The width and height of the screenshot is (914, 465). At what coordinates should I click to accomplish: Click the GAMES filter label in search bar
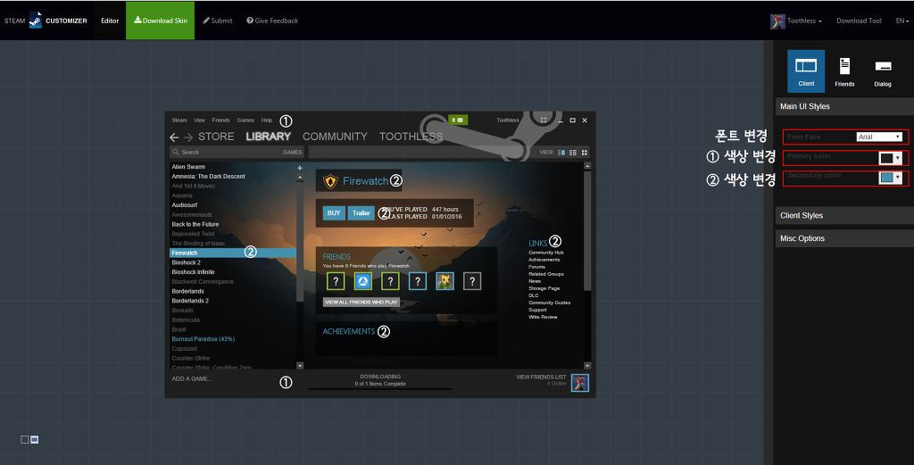(292, 152)
